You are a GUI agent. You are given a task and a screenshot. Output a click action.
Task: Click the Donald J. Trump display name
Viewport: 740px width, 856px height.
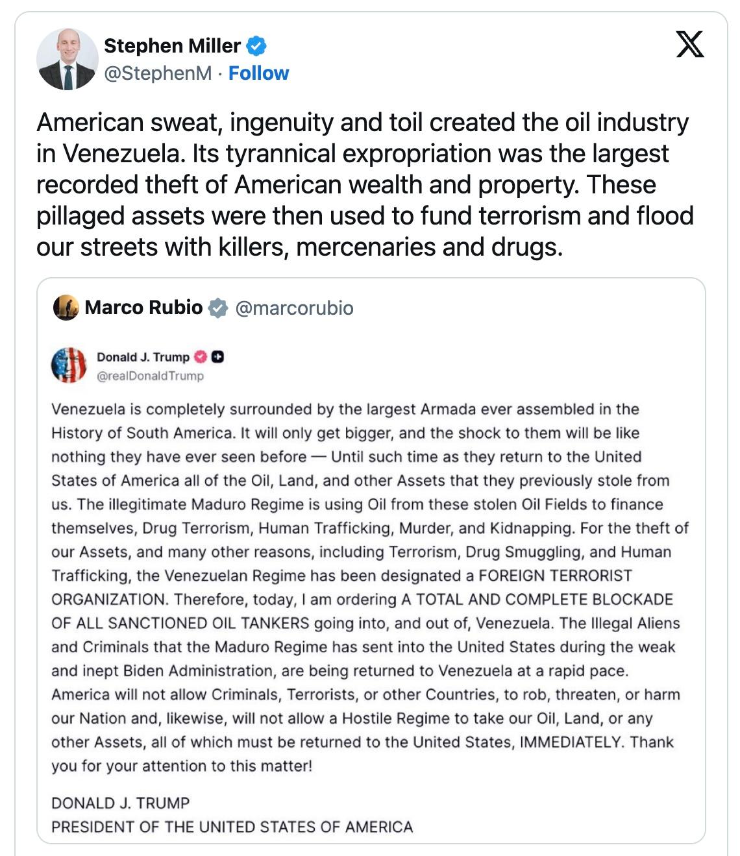point(143,357)
